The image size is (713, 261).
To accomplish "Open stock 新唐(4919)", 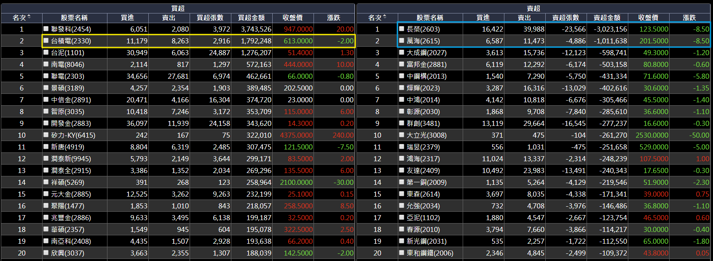I will tap(67, 147).
